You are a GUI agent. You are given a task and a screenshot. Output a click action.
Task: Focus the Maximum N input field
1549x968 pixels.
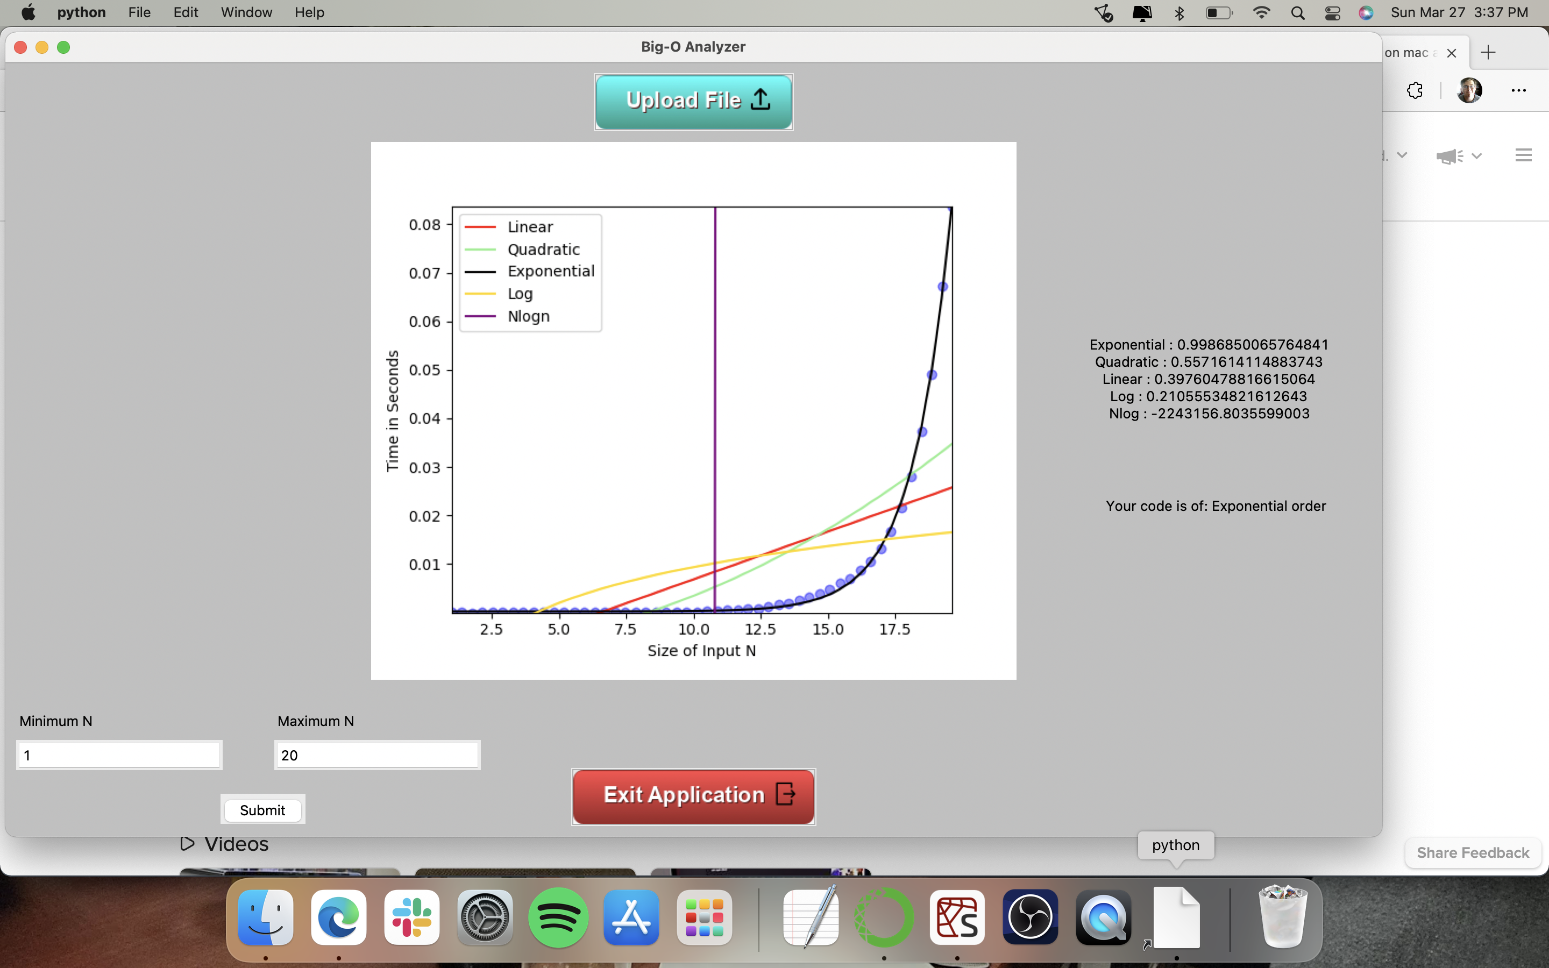pos(377,756)
